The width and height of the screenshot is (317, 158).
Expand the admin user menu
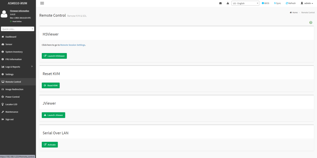307,3
